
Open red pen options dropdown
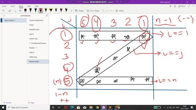[x=42, y=12]
